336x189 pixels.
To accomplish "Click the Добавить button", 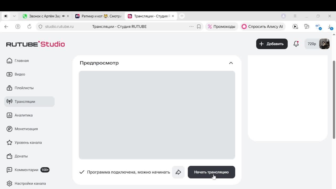I will (x=272, y=44).
